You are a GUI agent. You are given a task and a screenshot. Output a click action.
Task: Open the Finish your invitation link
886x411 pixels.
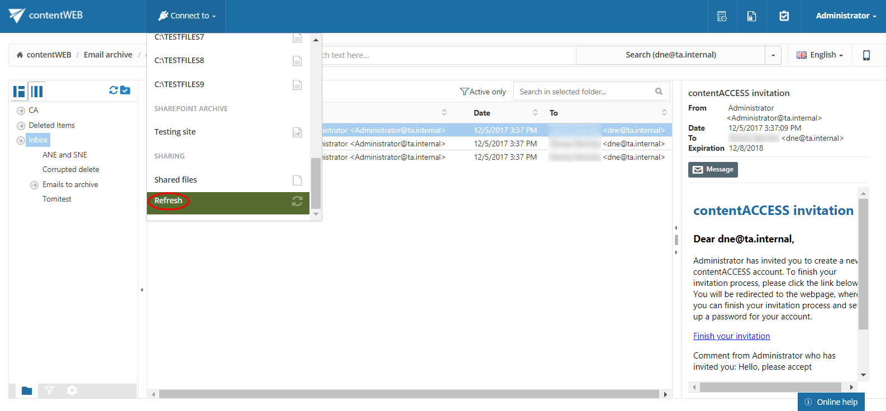pos(731,336)
